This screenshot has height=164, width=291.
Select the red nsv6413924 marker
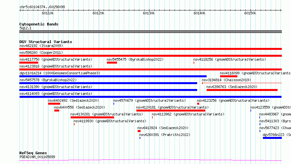[x=139, y=131]
